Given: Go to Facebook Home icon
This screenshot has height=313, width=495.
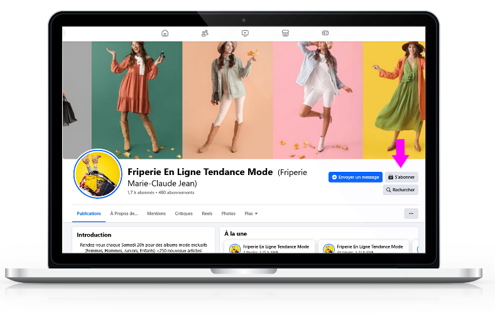Looking at the screenshot, I should point(165,33).
